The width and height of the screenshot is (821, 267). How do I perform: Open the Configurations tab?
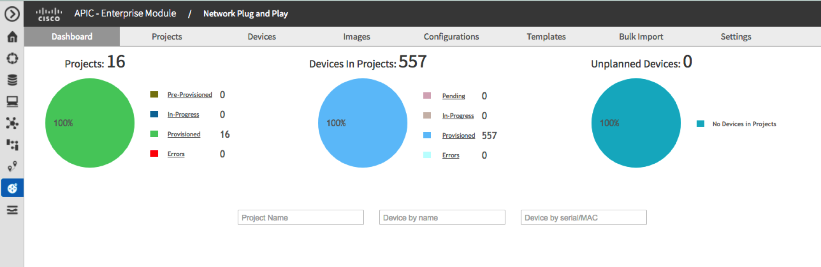click(x=451, y=37)
